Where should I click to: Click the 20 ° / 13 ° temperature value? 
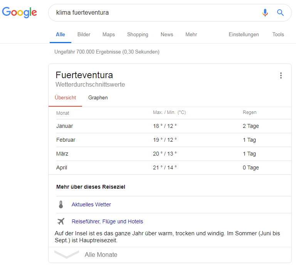point(165,154)
